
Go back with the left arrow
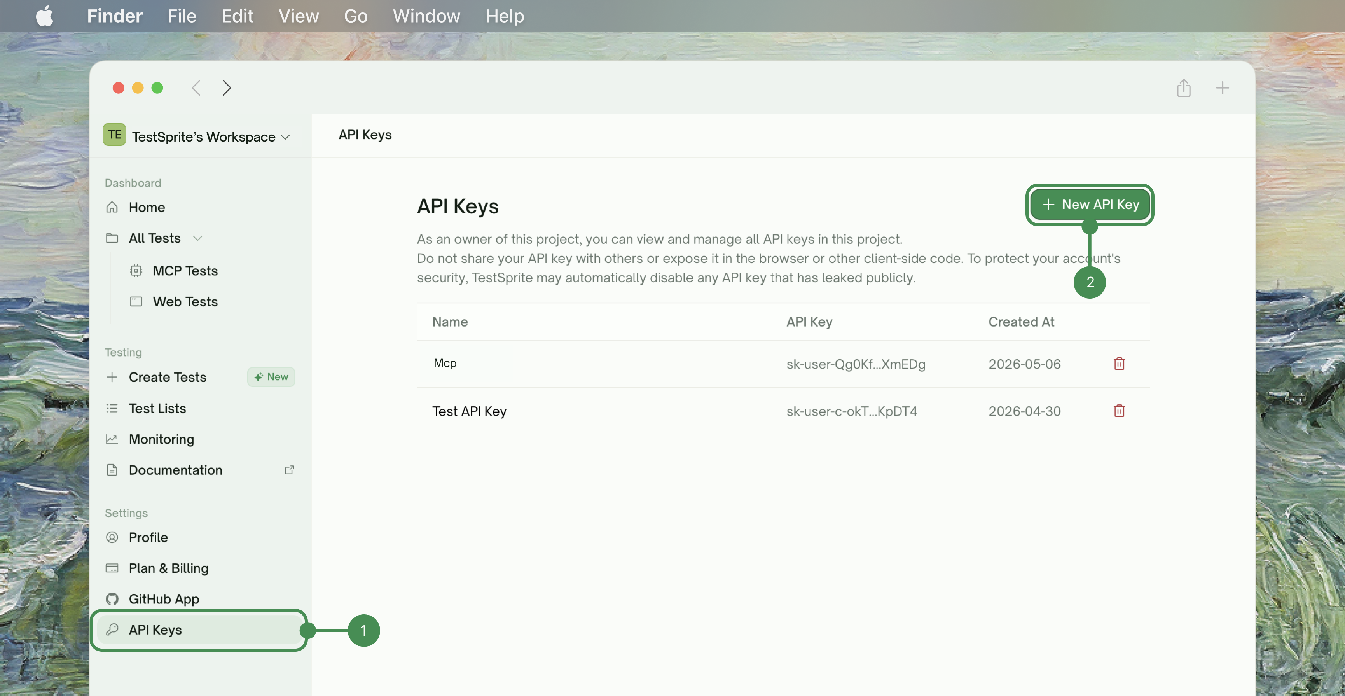click(196, 88)
